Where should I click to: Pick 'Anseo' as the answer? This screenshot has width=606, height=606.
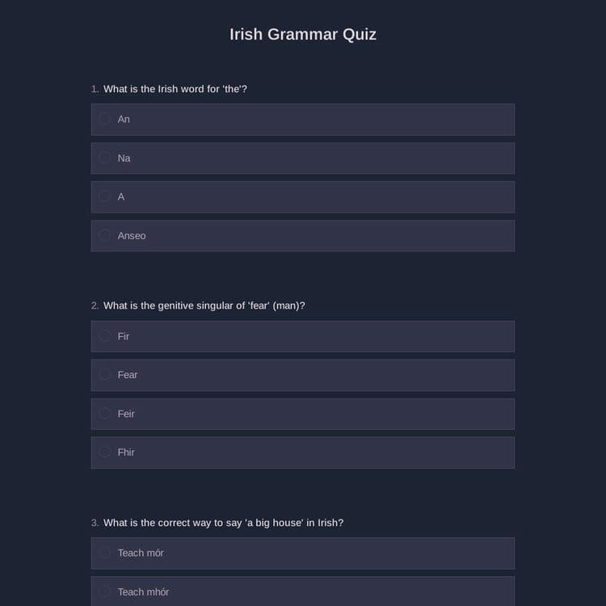tap(105, 235)
